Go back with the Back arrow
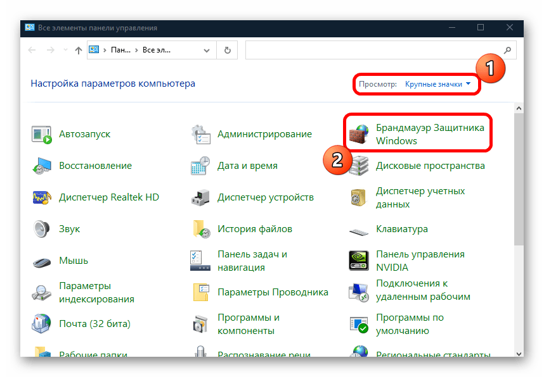The image size is (544, 377). [32, 50]
